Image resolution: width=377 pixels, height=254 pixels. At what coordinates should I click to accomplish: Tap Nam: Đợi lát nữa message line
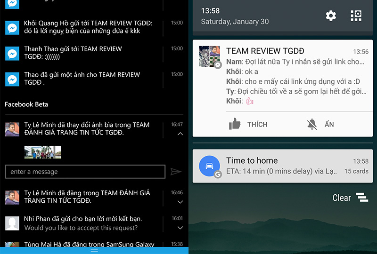(295, 62)
